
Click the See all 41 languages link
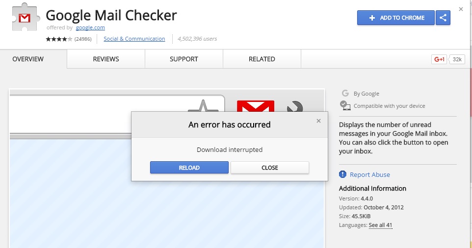(380, 225)
